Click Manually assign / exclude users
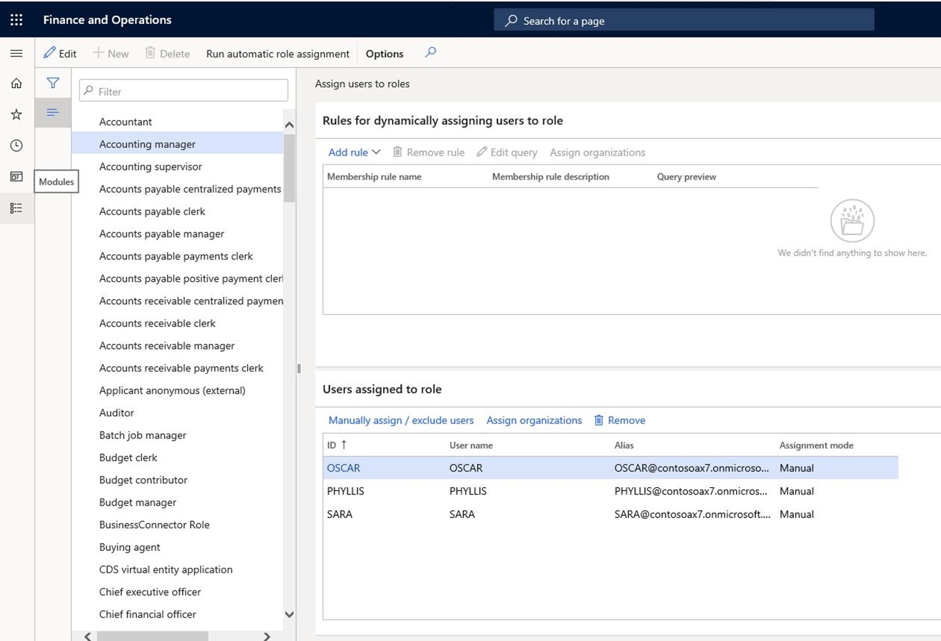 (x=401, y=420)
